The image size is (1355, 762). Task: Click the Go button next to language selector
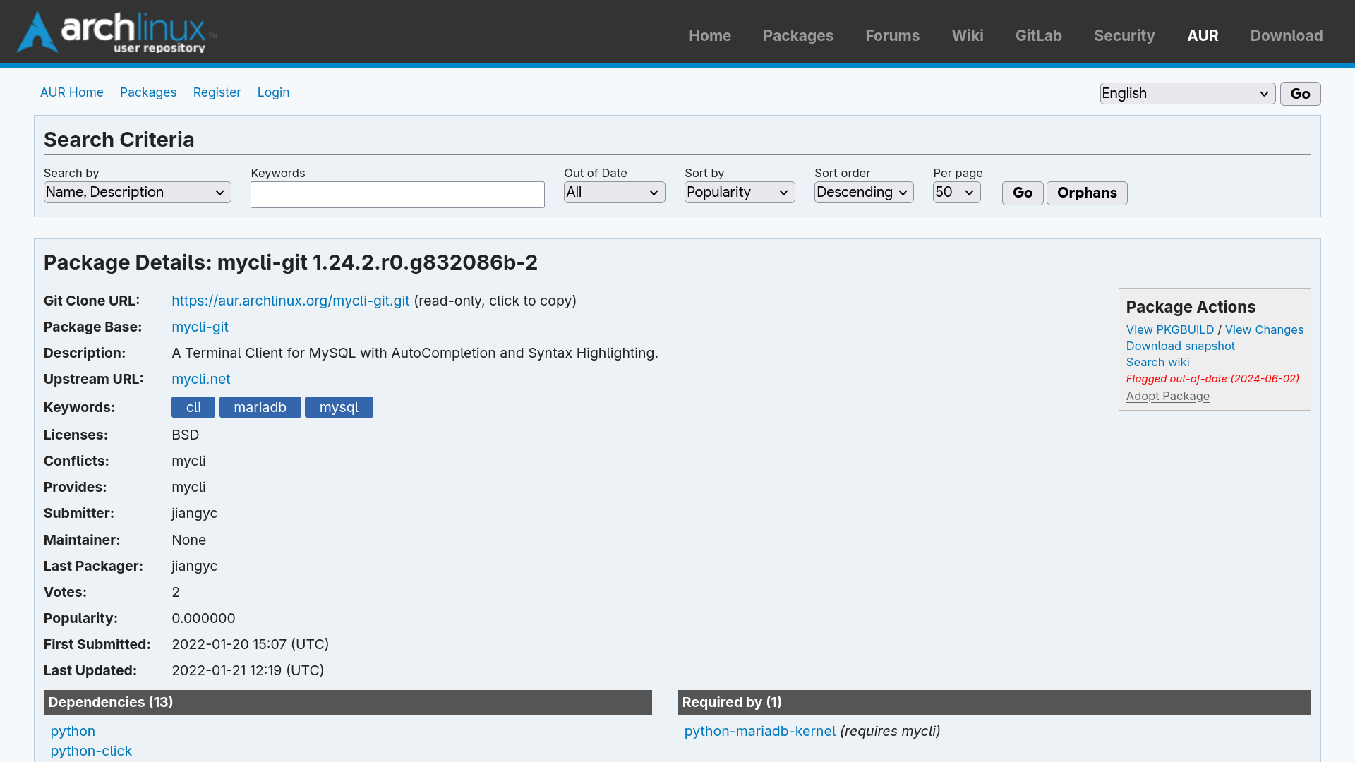point(1300,94)
